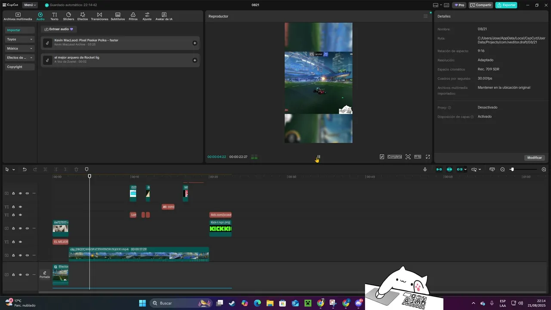Toggle main track magnet
Image resolution: width=551 pixels, height=310 pixels.
pyautogui.click(x=439, y=170)
